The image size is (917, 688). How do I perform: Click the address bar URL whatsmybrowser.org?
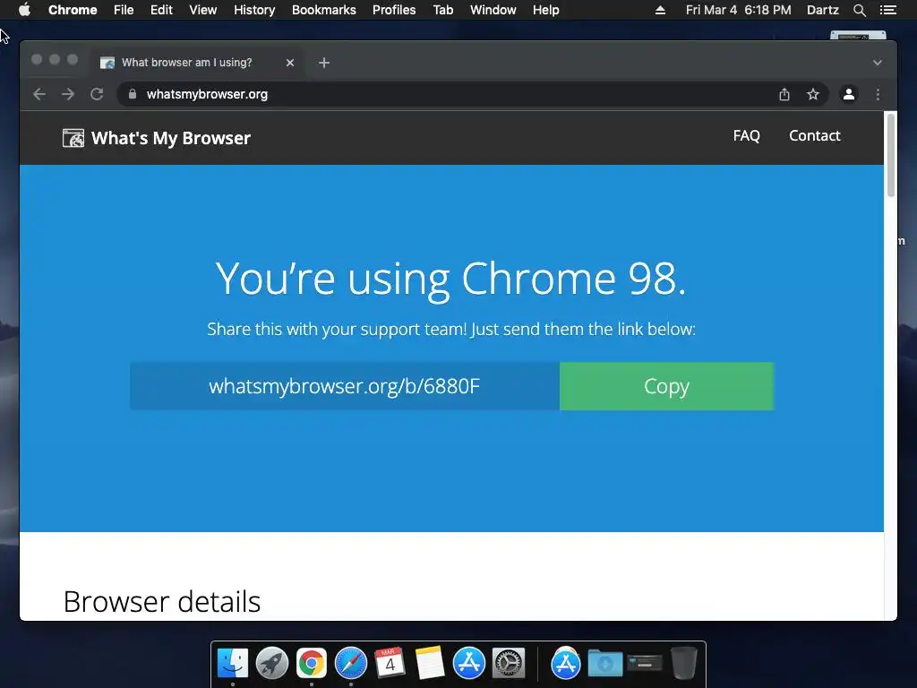pyautogui.click(x=207, y=94)
